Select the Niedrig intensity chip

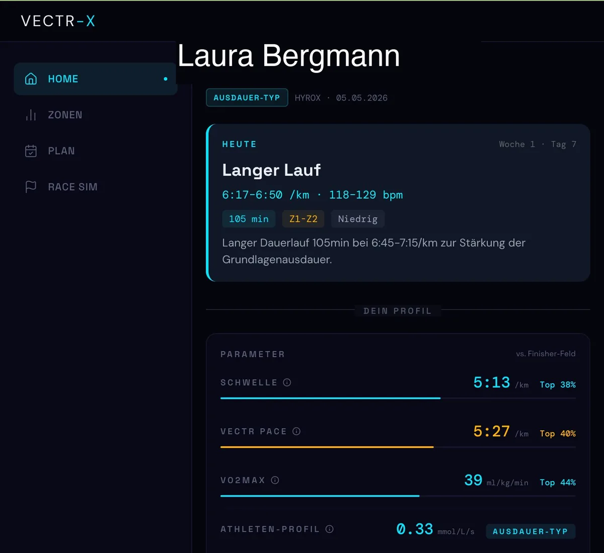click(x=358, y=219)
